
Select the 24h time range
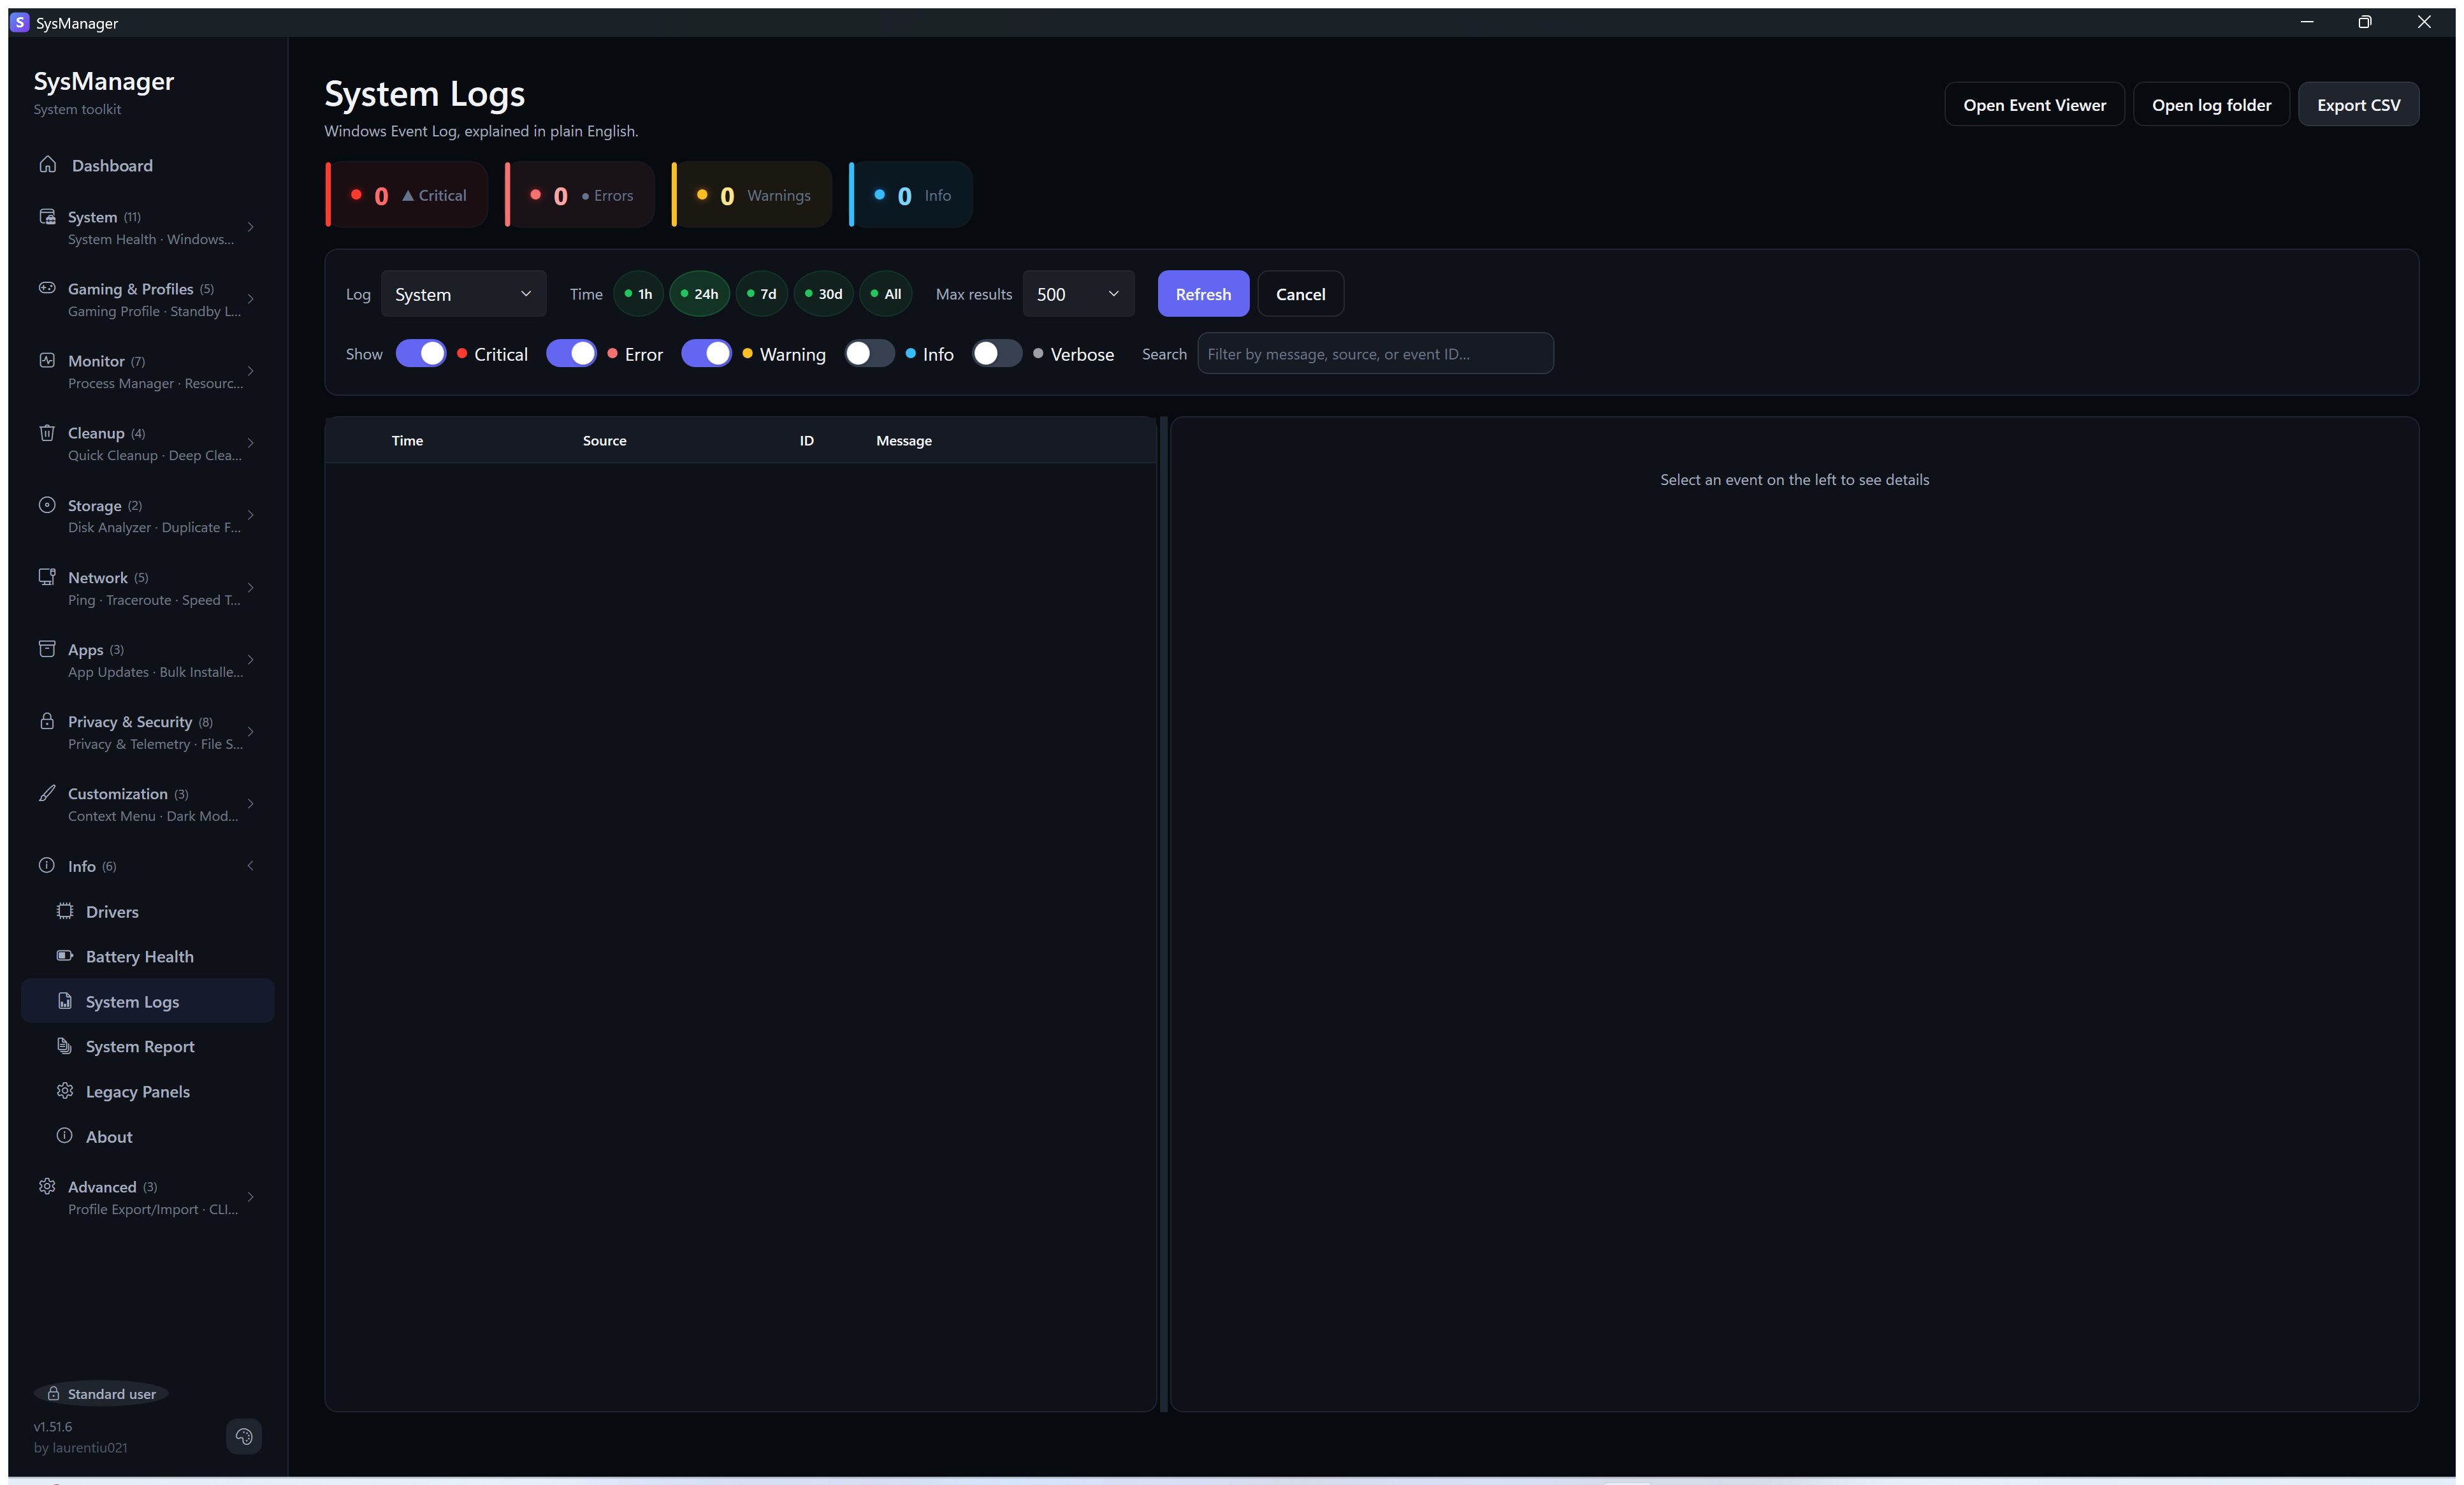click(699, 294)
